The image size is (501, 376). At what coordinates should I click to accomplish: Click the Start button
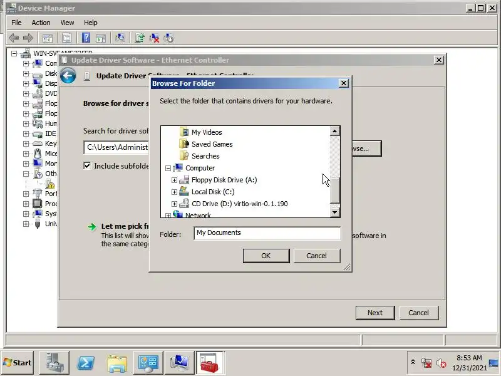click(18, 363)
